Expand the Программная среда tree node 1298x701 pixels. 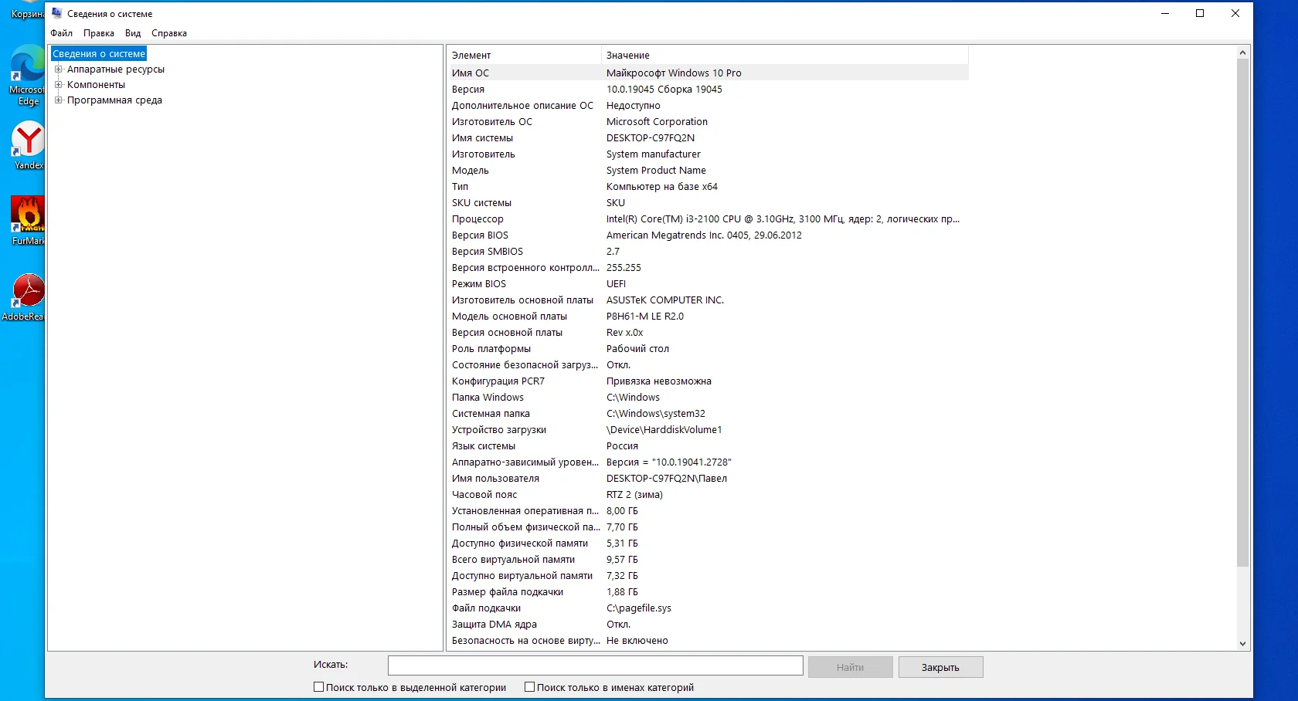[x=58, y=100]
